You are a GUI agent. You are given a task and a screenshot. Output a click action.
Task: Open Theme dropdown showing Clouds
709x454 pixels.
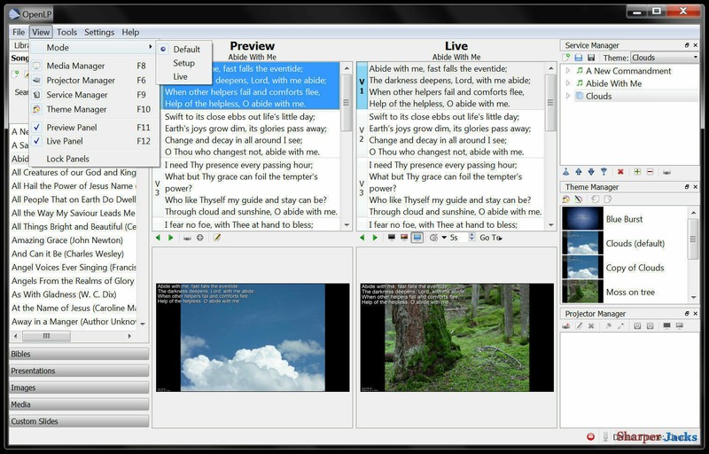click(664, 58)
